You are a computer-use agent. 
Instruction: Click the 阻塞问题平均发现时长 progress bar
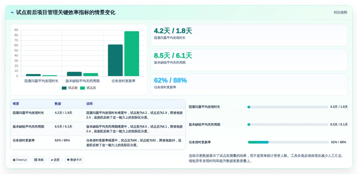pos(288,107)
